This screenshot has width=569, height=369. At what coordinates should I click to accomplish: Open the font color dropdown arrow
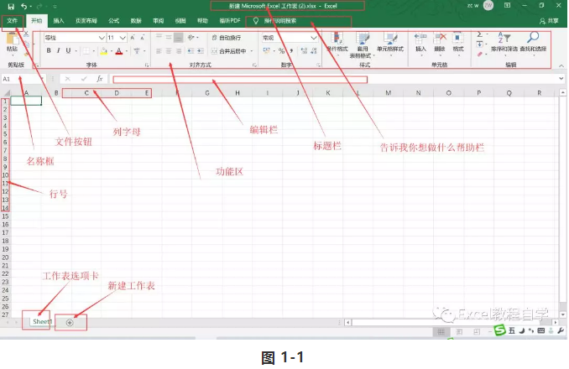(127, 51)
